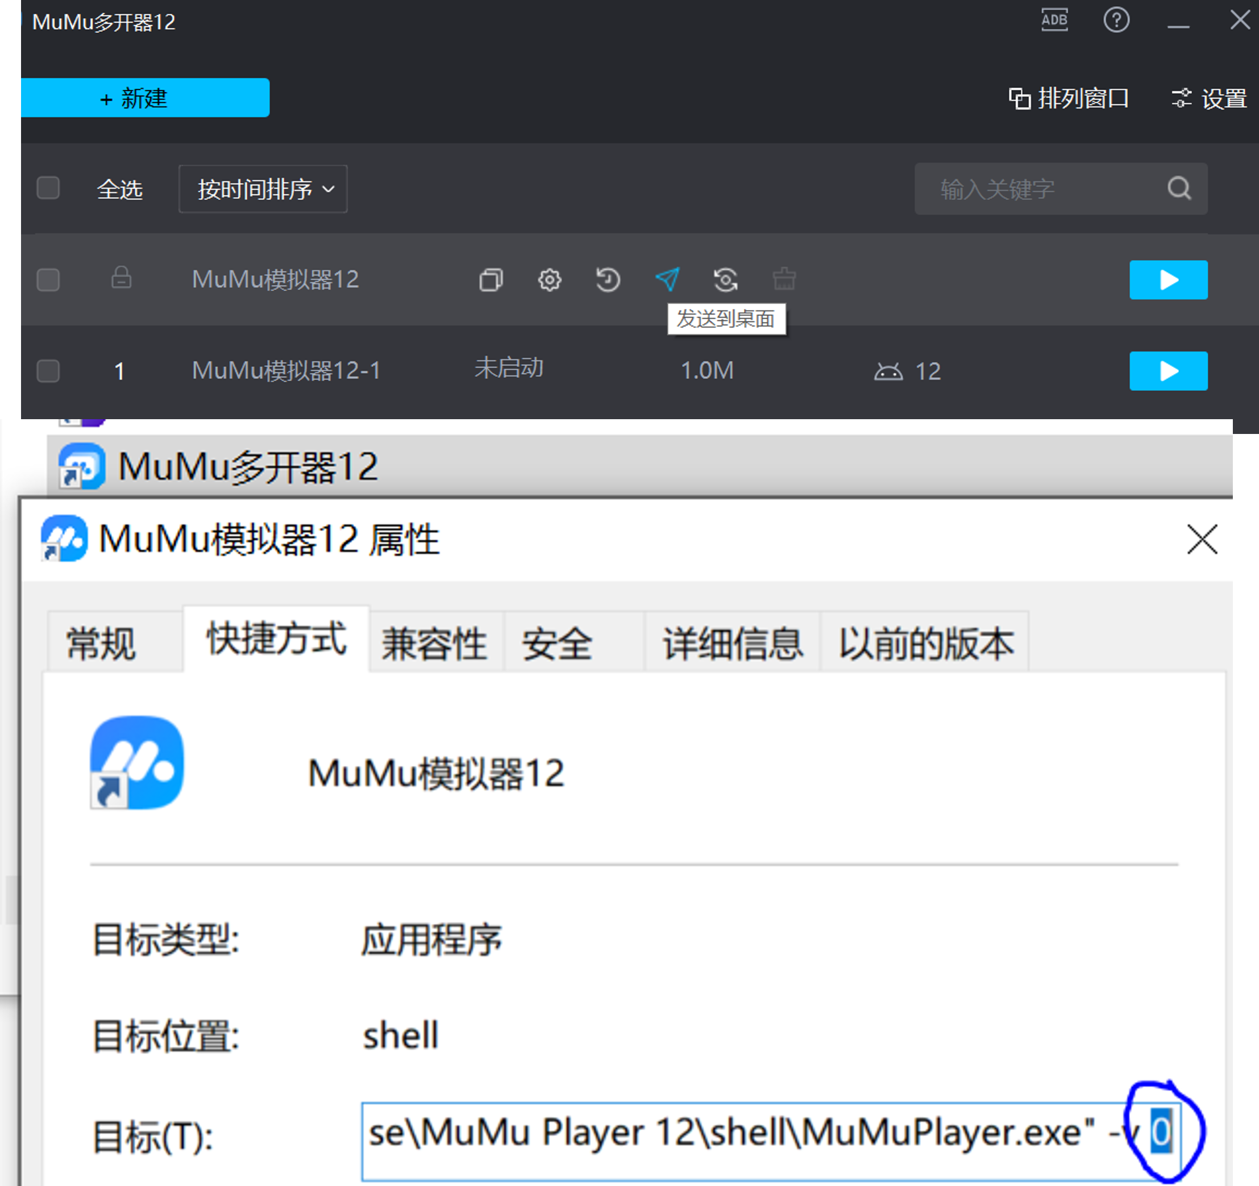
Task: Click the MuMu多开器12 shortcut icon
Action: [x=82, y=466]
